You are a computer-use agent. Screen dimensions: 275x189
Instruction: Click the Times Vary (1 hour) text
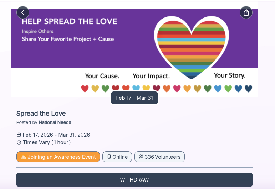pos(47,142)
